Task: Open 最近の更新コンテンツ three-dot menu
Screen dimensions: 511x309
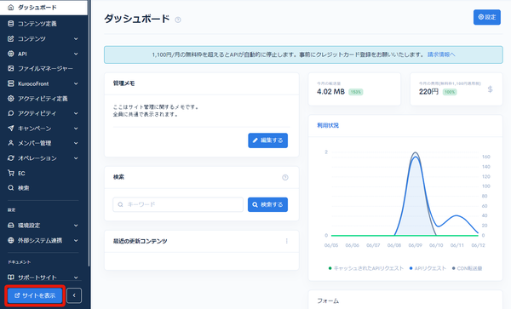Action: [x=287, y=241]
